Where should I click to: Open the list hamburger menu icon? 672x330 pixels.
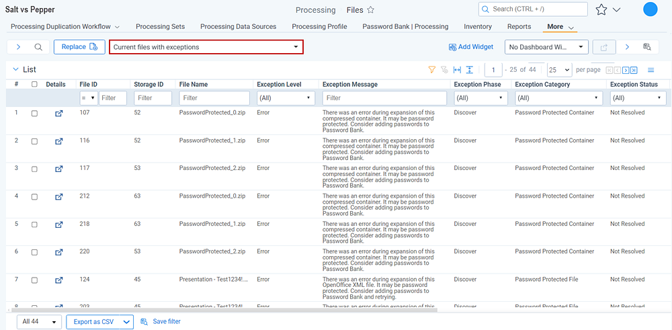click(x=651, y=70)
